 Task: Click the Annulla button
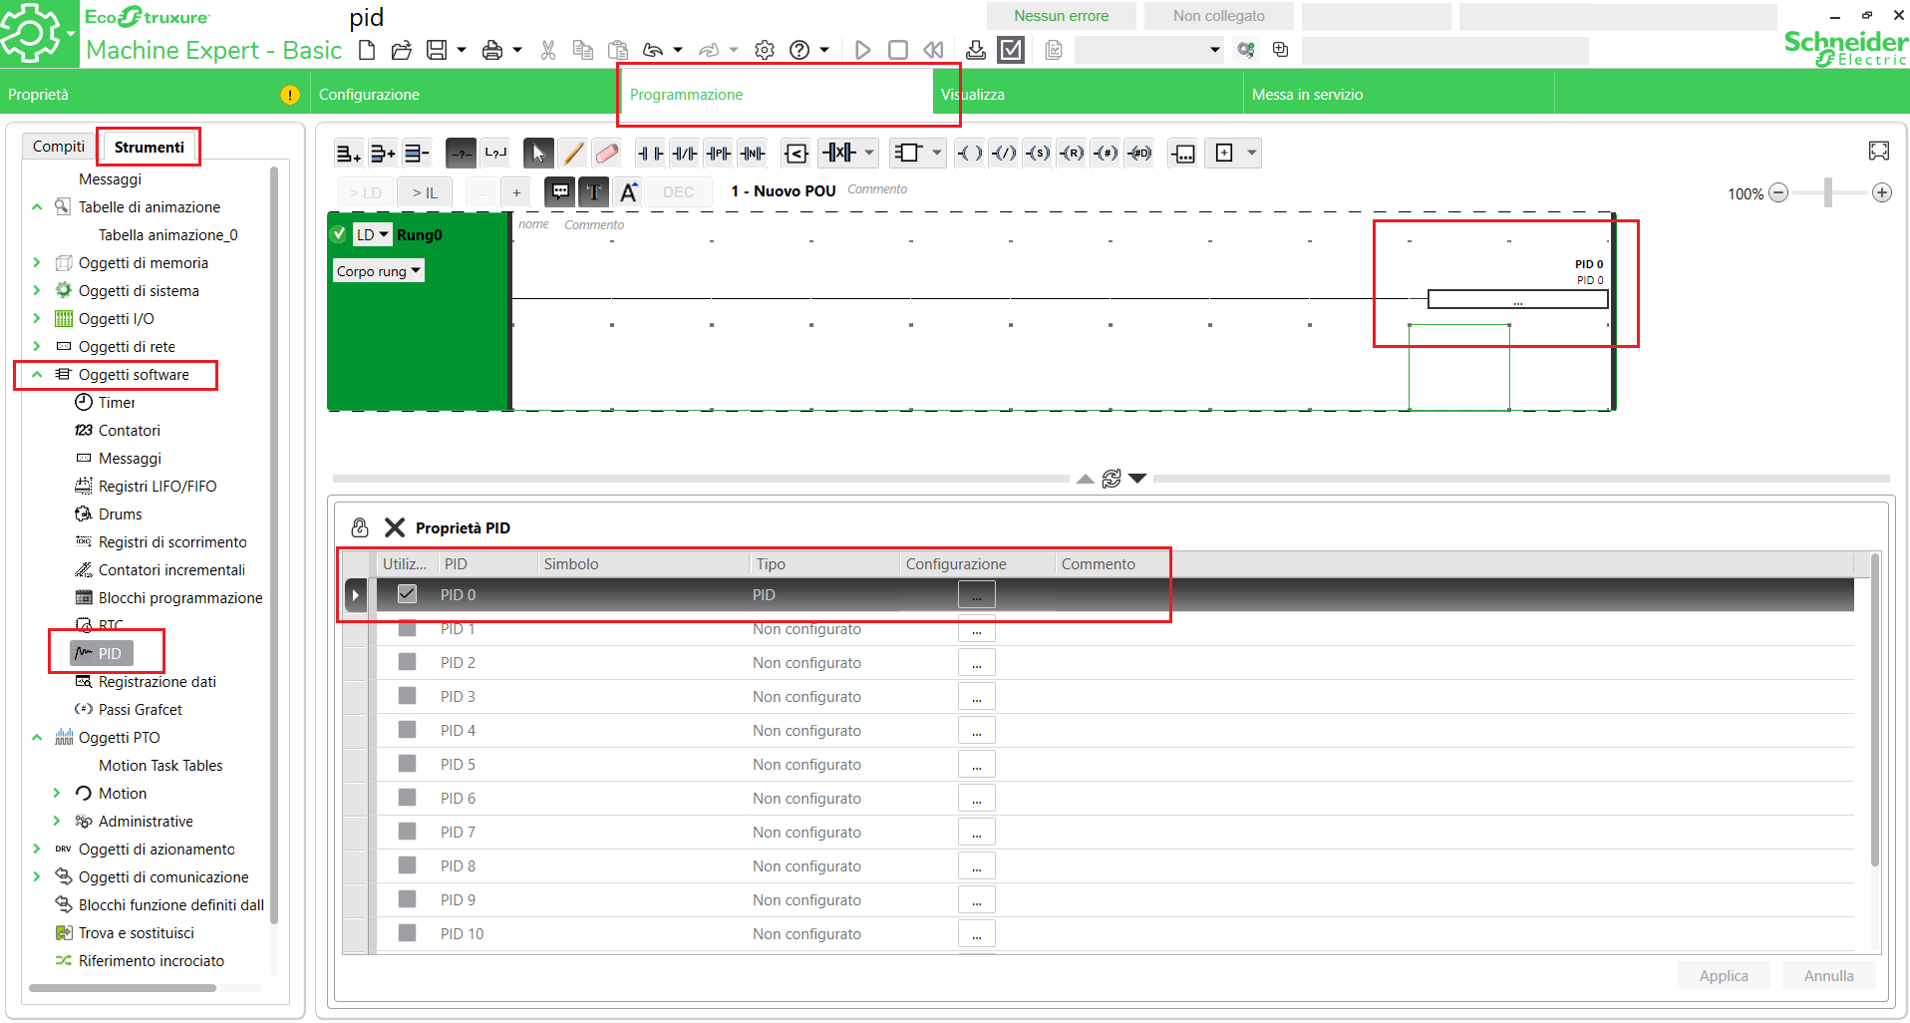(x=1828, y=976)
